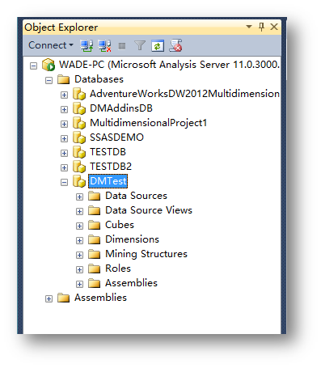Click the Stop toolbar icon
The width and height of the screenshot is (321, 368).
point(122,46)
